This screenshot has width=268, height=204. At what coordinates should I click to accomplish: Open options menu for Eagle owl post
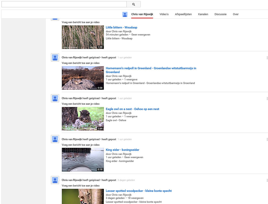click(x=267, y=98)
